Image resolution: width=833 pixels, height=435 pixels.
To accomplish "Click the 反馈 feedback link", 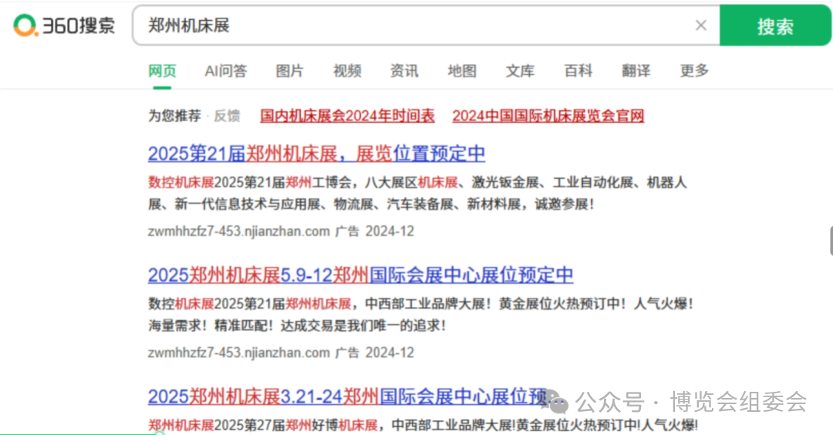I will point(227,116).
